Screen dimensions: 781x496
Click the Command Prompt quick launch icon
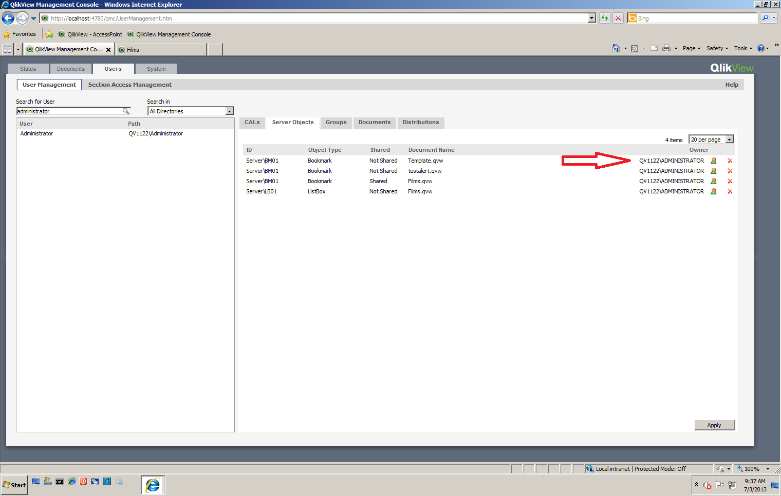pos(60,481)
